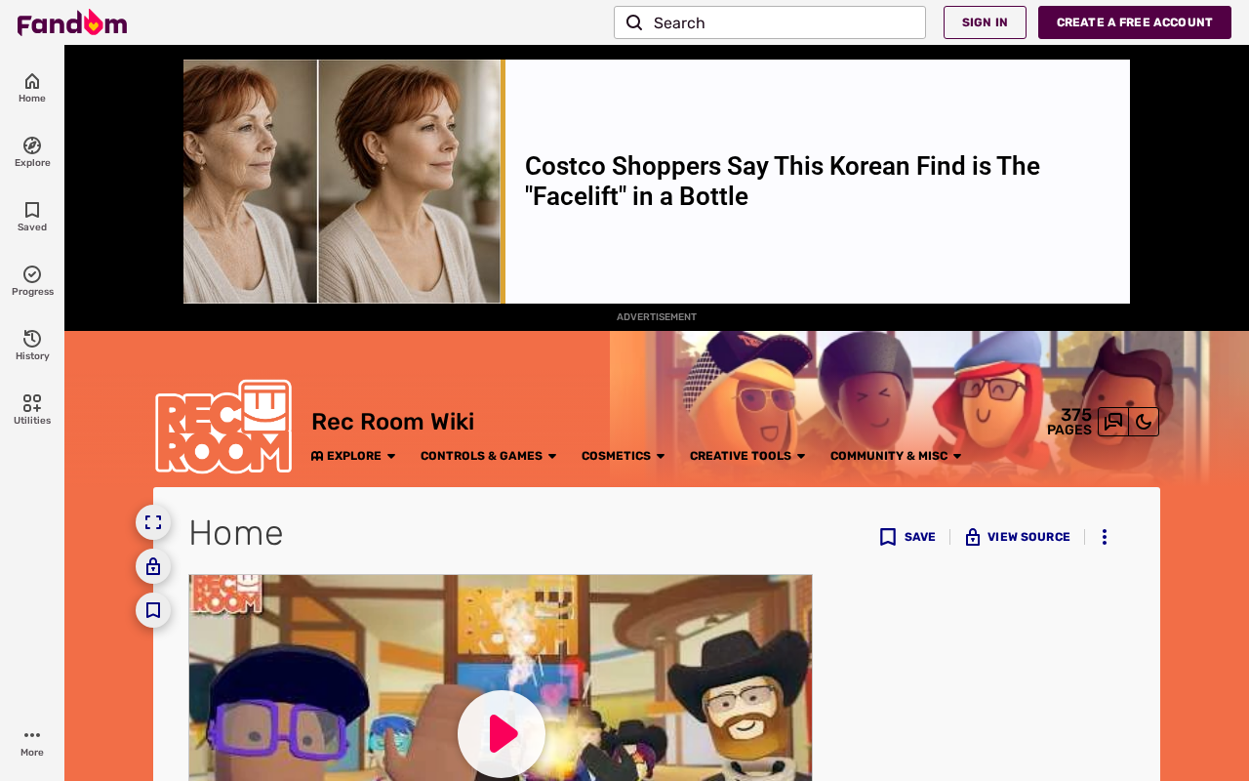Expand the Controls & Games menu
The height and width of the screenshot is (781, 1249).
point(489,456)
